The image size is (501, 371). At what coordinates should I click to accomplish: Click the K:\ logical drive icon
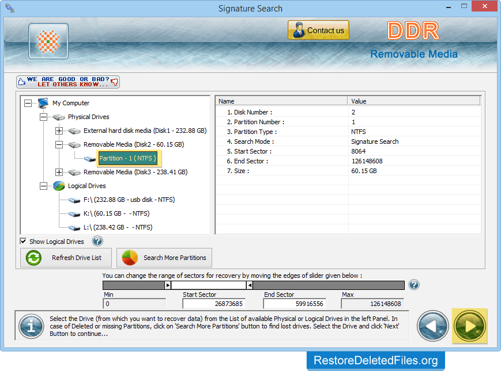coord(74,214)
